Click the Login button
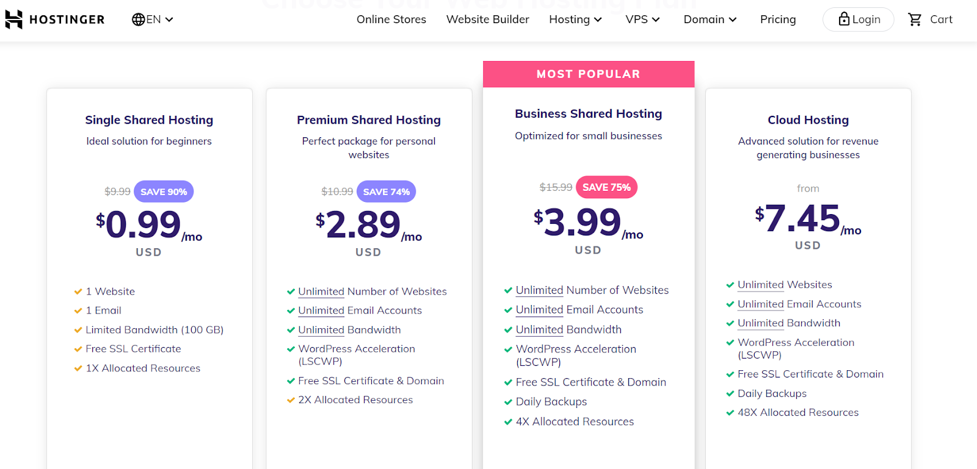The image size is (977, 469). click(858, 20)
